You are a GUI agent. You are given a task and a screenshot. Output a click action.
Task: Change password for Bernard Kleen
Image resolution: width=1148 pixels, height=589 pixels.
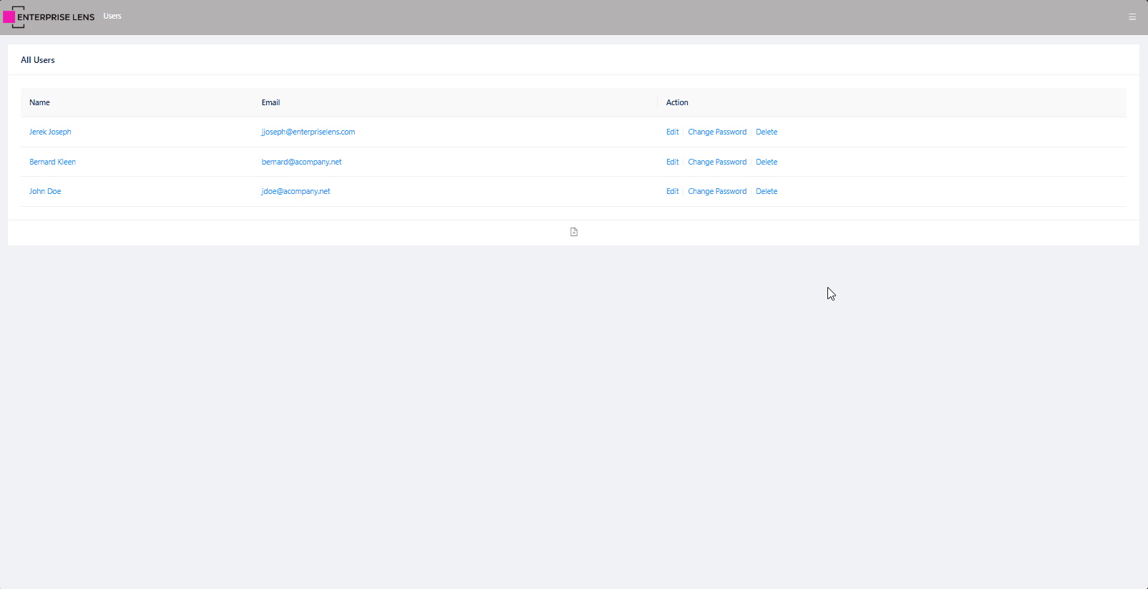[716, 162]
